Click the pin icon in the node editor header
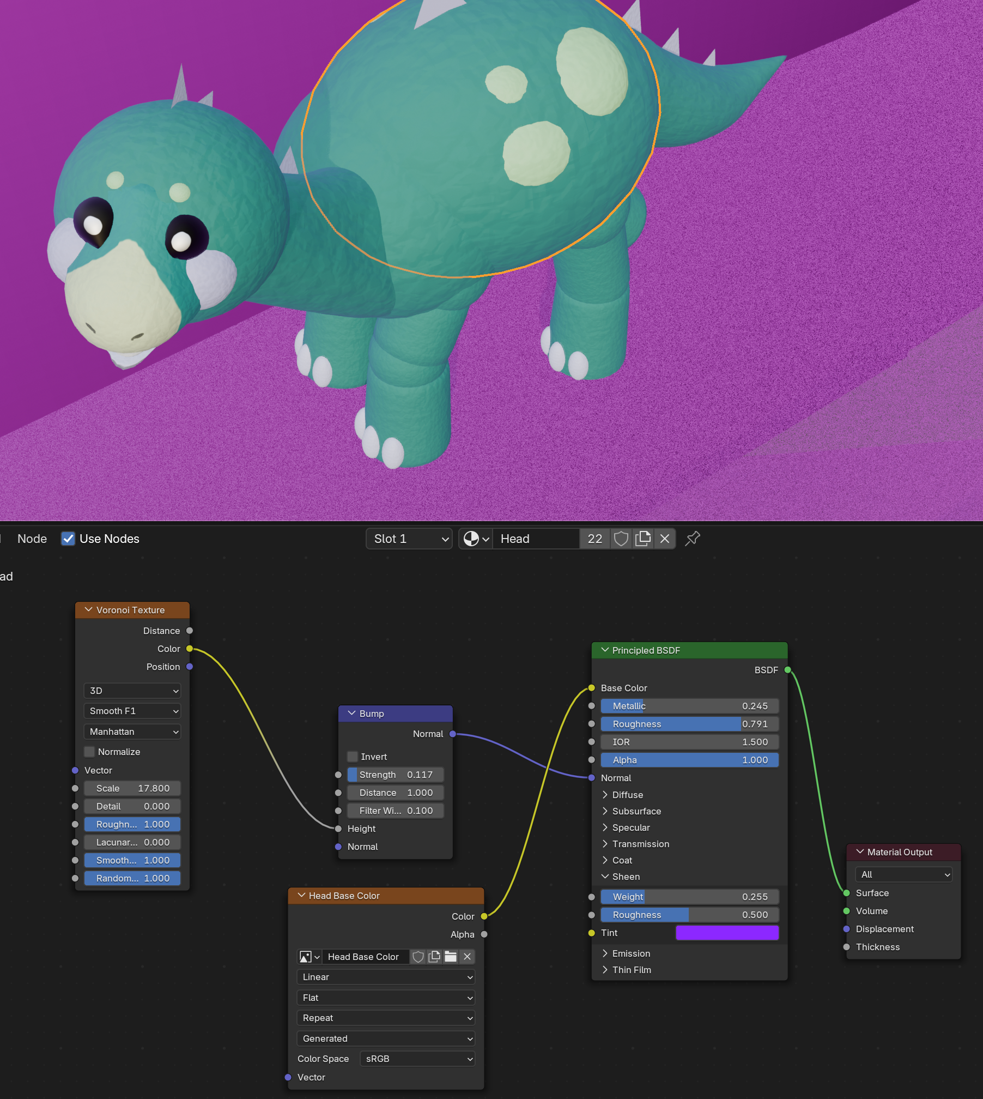The image size is (983, 1099). 691,539
